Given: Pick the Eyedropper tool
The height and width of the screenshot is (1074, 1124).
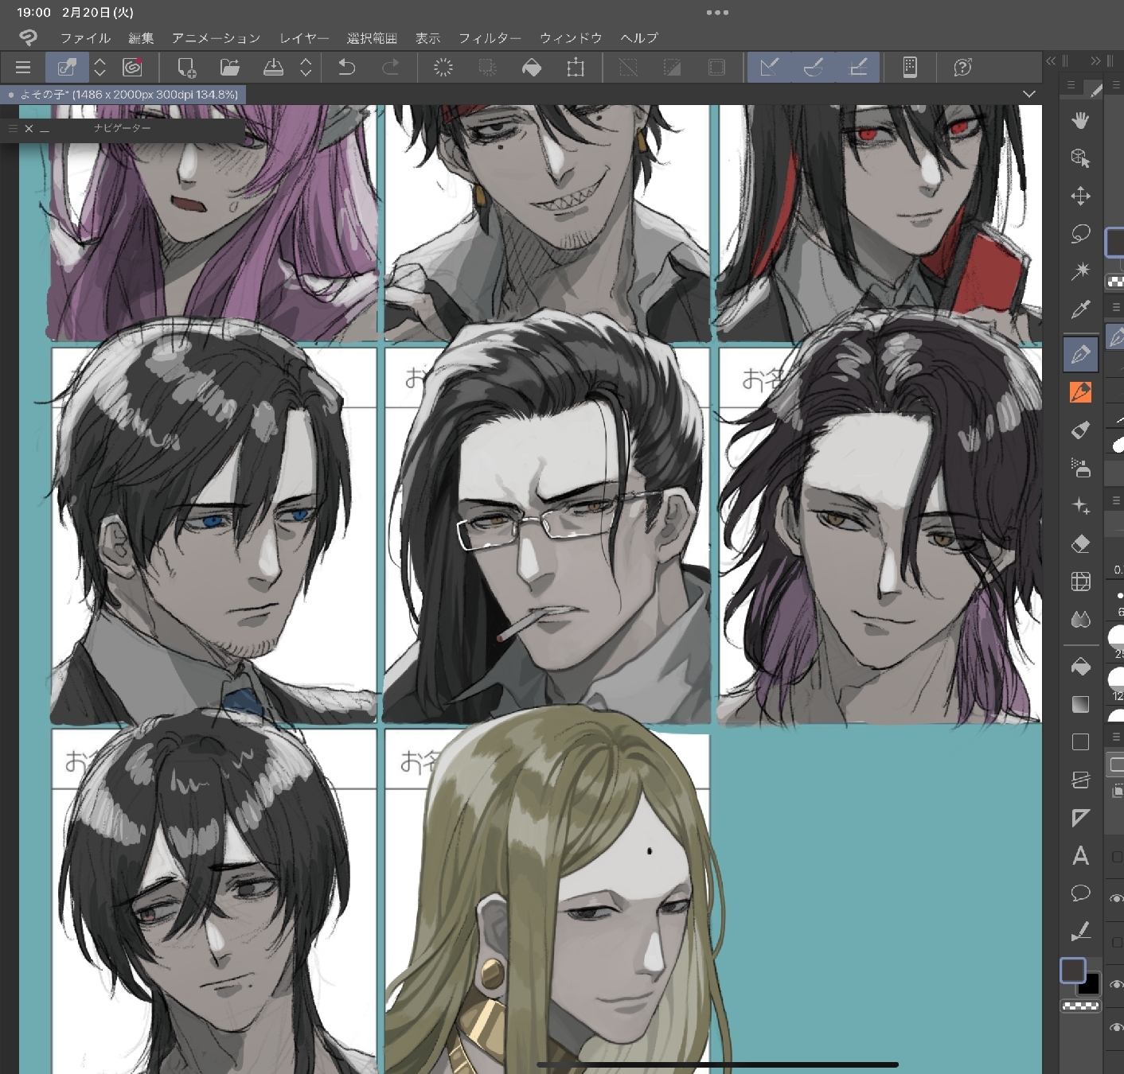Looking at the screenshot, I should coord(1080,309).
